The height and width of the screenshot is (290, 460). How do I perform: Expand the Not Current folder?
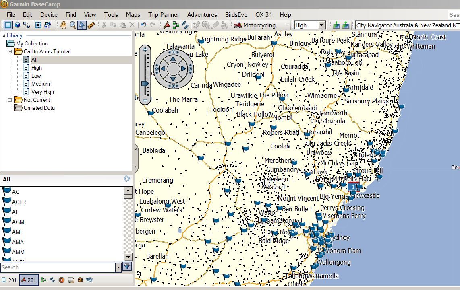[x=10, y=100]
